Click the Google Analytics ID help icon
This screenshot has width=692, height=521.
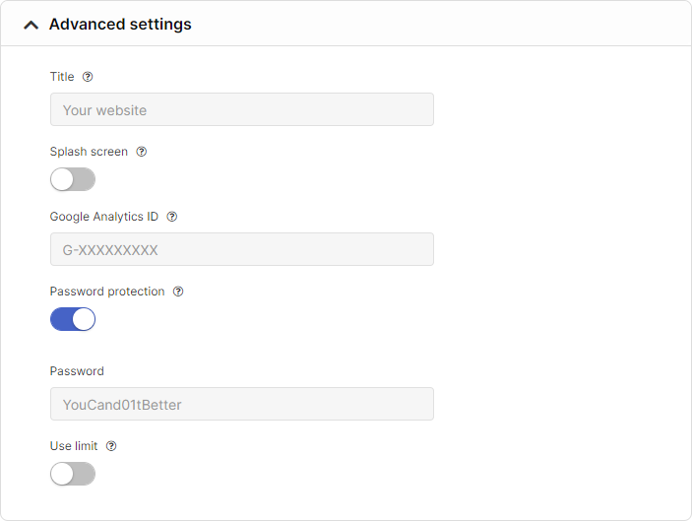172,217
